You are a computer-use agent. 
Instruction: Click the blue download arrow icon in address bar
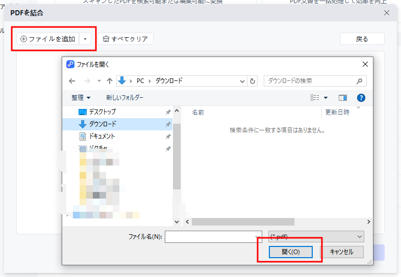click(x=122, y=80)
